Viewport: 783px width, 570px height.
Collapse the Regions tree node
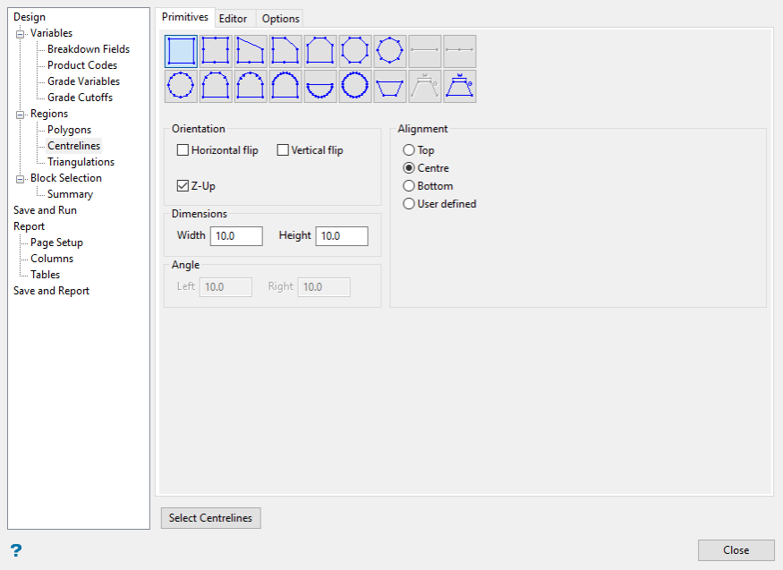21,115
